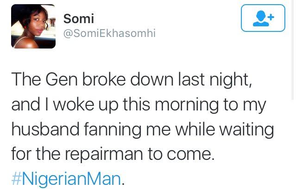Tap the hash symbol of NigerianMan tag
The image size is (296, 189).
pos(17,179)
